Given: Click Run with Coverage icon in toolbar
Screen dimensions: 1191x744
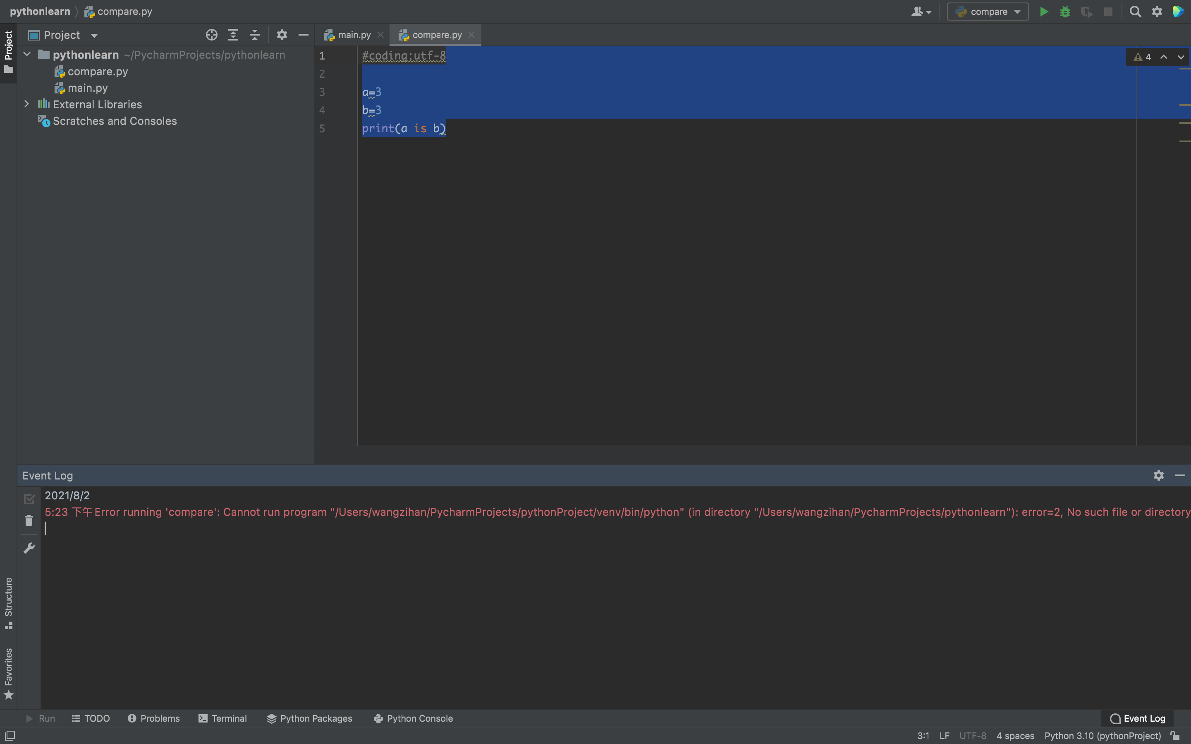Looking at the screenshot, I should pos(1087,12).
